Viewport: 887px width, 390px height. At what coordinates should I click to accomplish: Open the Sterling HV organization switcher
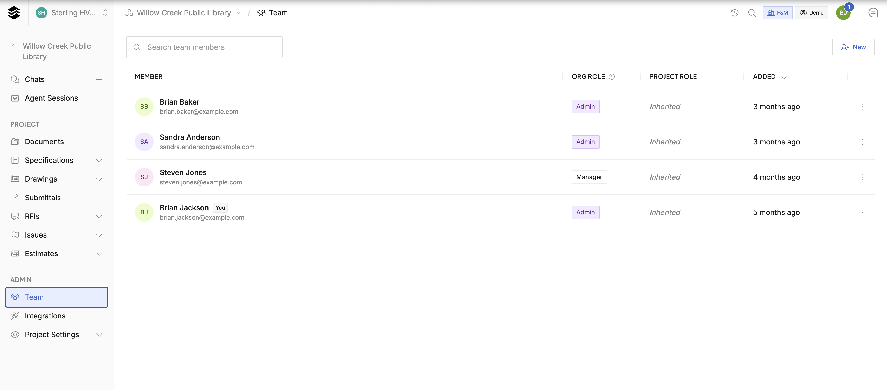(x=72, y=13)
